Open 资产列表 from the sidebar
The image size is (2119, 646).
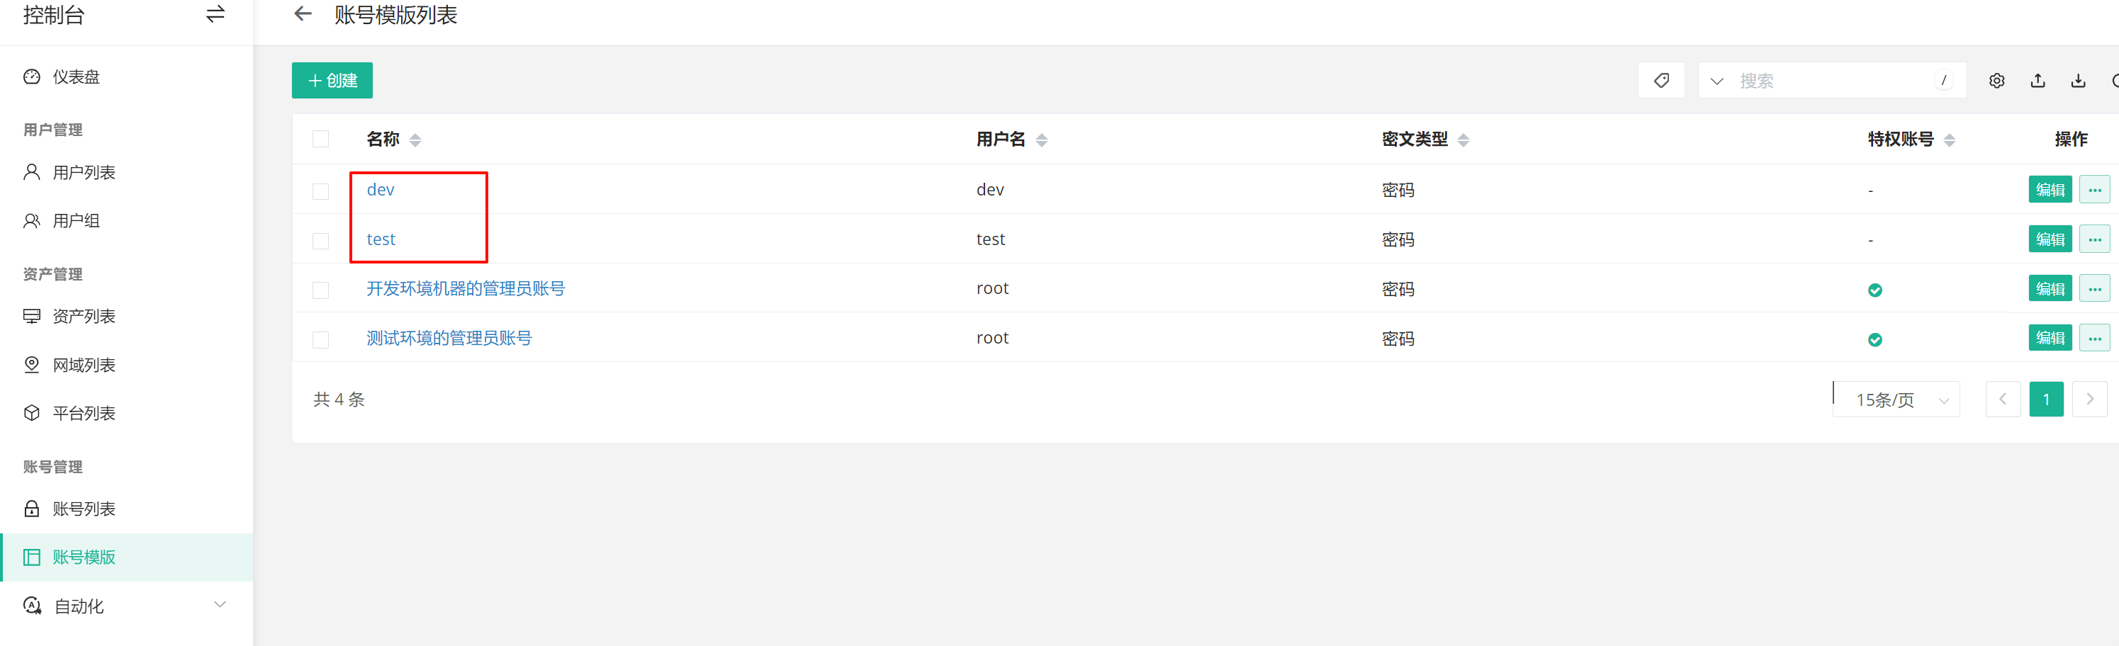pos(83,317)
